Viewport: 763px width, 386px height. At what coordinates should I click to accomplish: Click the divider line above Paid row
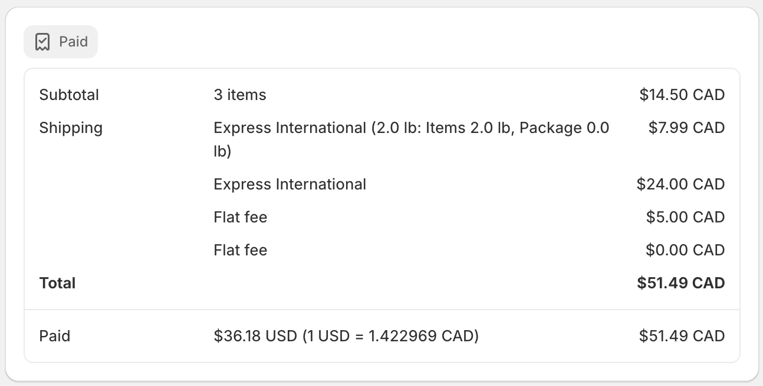(382, 310)
